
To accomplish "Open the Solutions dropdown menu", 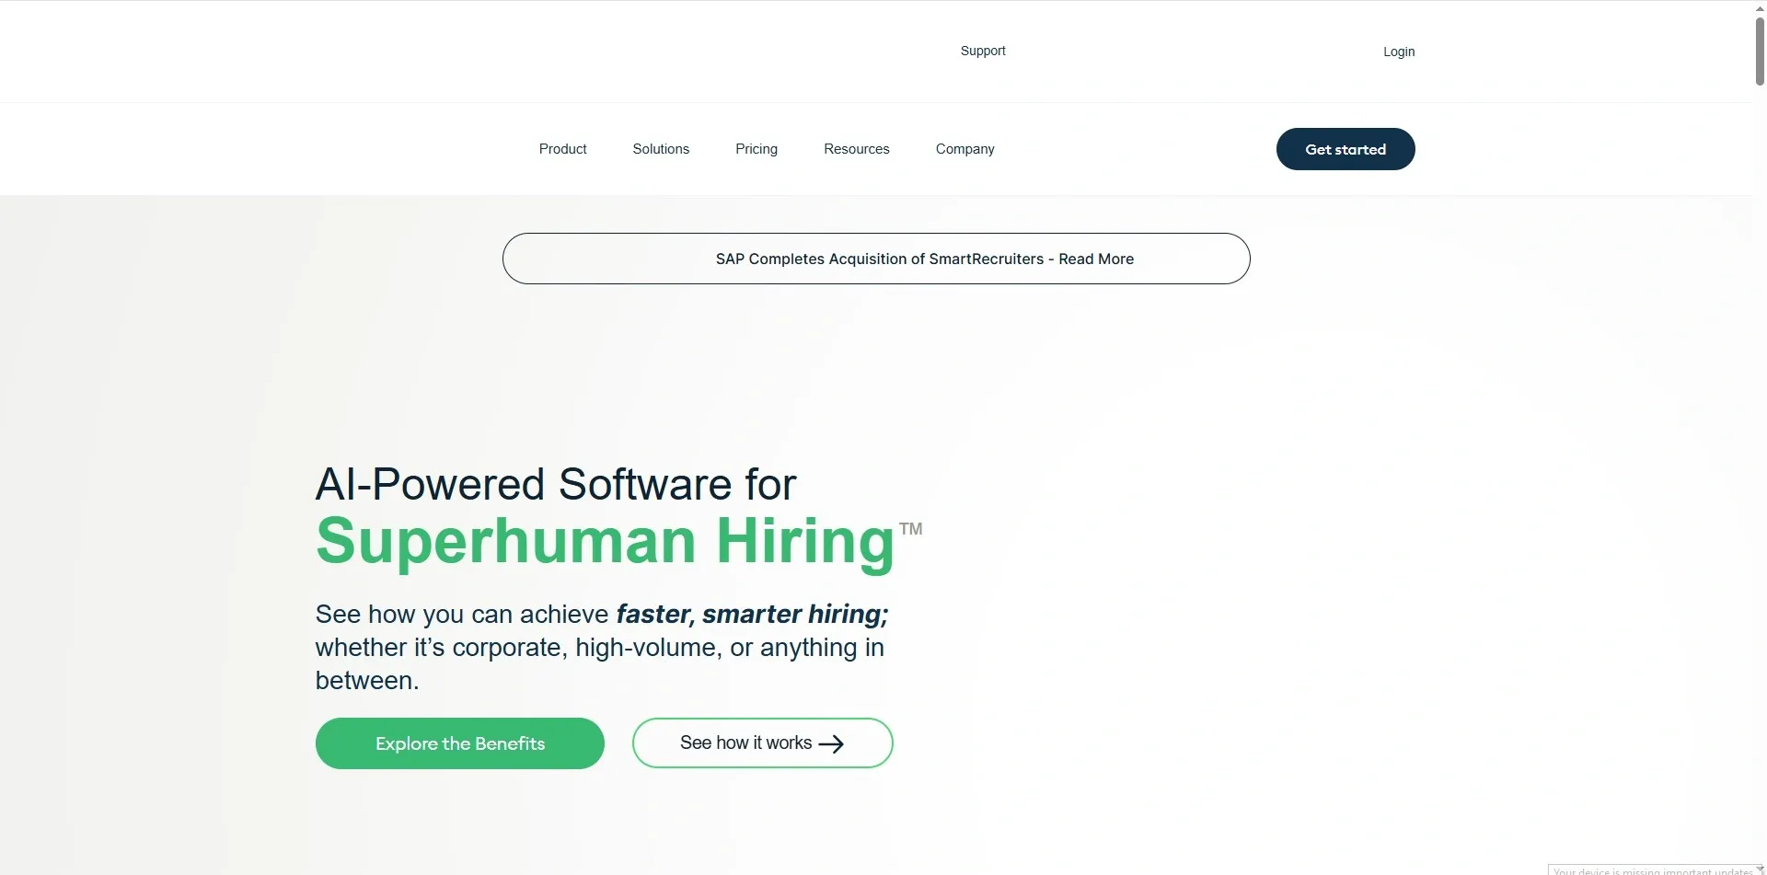I will click(x=660, y=148).
